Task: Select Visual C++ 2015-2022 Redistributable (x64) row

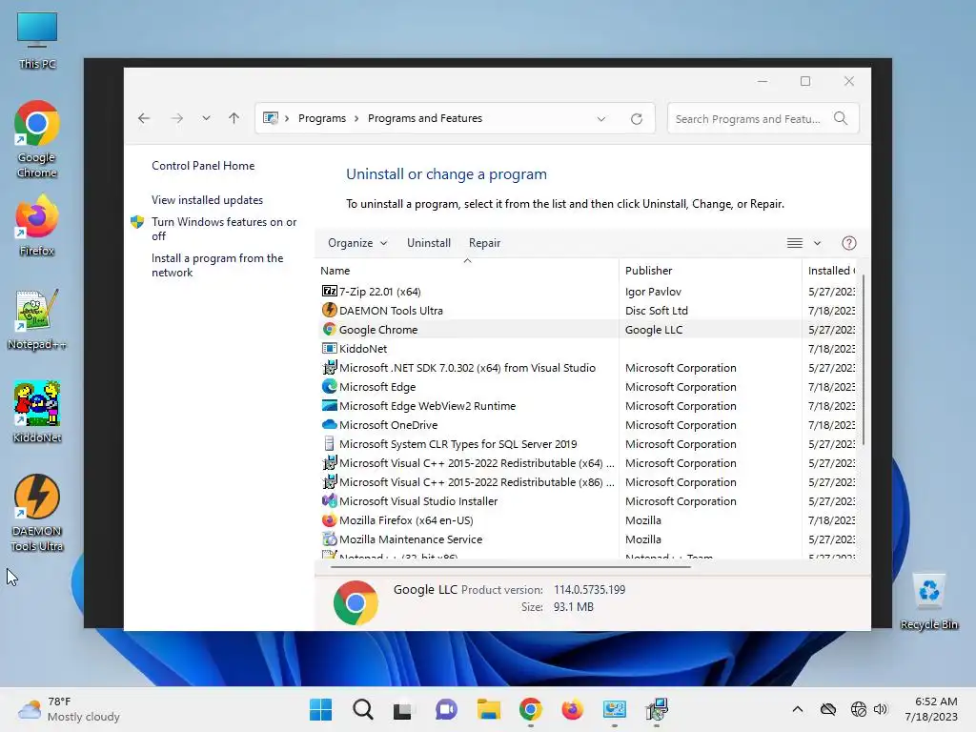Action: (587, 463)
